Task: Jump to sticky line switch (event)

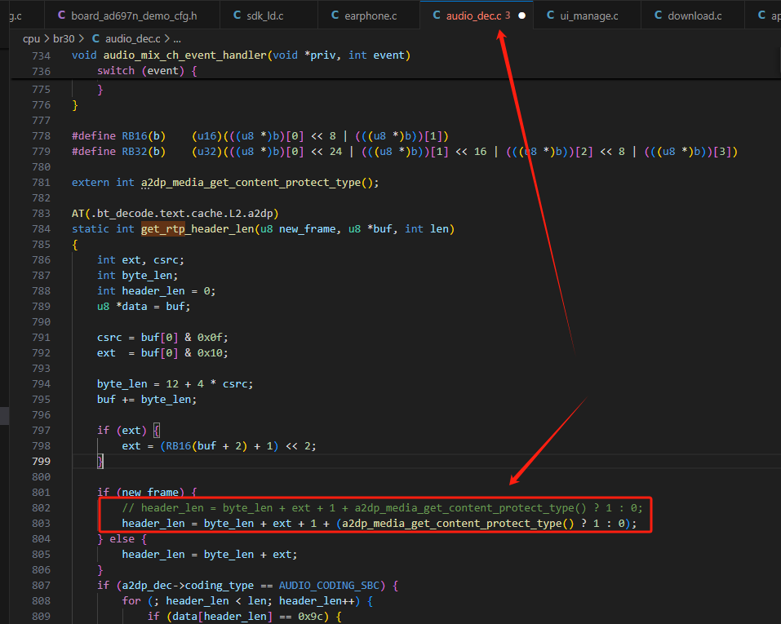Action: tap(147, 71)
